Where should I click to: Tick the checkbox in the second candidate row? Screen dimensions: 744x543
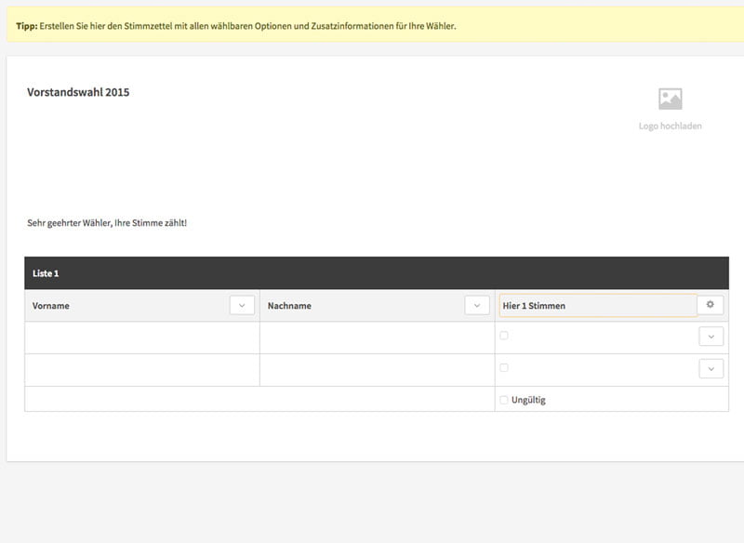(504, 367)
